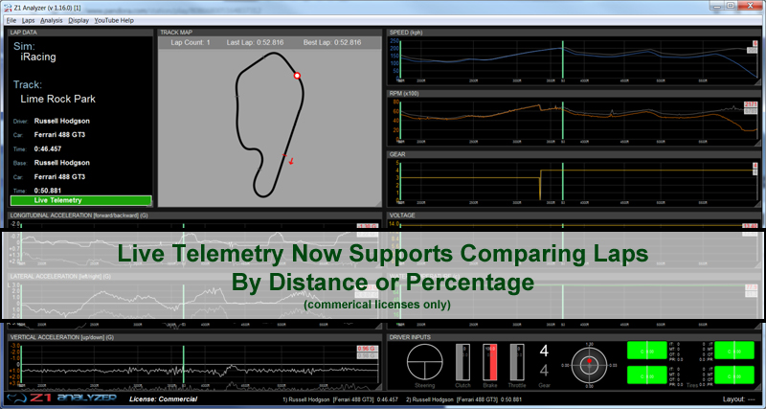
Task: Click the green cursor line in Gear graph
Action: tap(563, 182)
